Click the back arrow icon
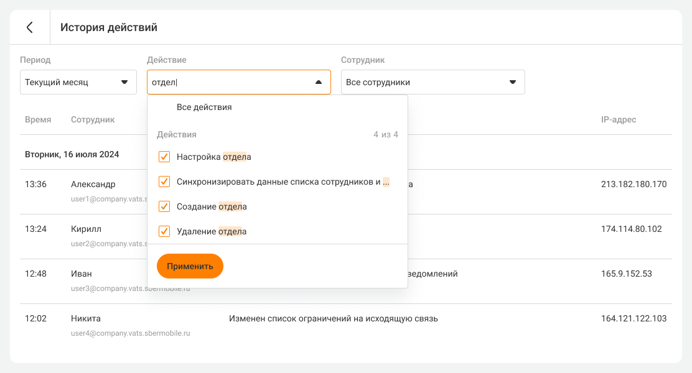The height and width of the screenshot is (373, 692). coord(29,27)
